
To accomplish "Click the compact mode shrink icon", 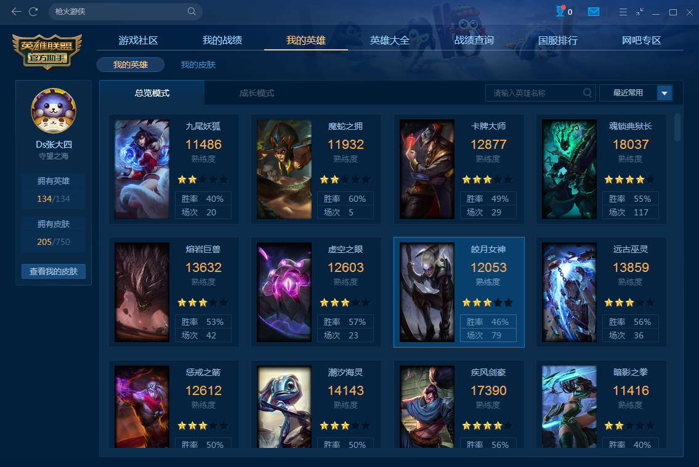I will (x=640, y=12).
